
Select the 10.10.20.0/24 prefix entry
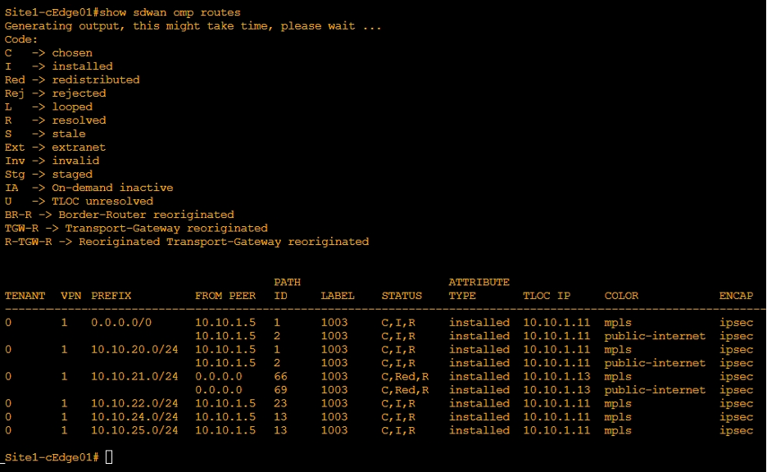134,350
